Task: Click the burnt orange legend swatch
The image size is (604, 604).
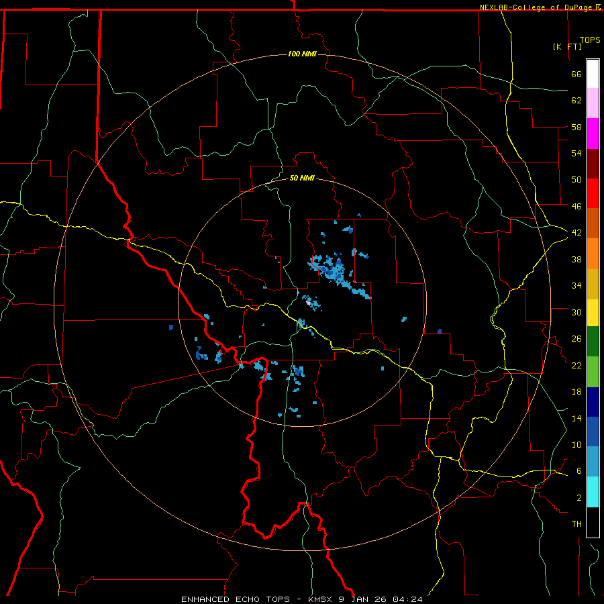Action: point(593,223)
